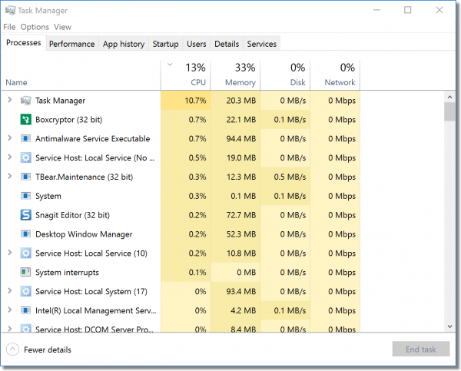Maximize the Task Manager window
The height and width of the screenshot is (371, 461).
pos(407,10)
